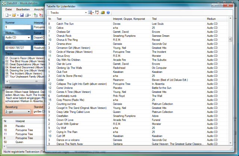Sort by Interpret, Gruppe, Komponist column header
Screen dimensions: 239x156
click(x=128, y=19)
